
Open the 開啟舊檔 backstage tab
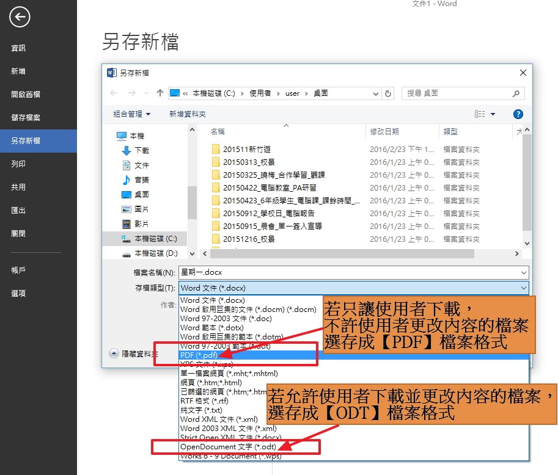[39, 94]
